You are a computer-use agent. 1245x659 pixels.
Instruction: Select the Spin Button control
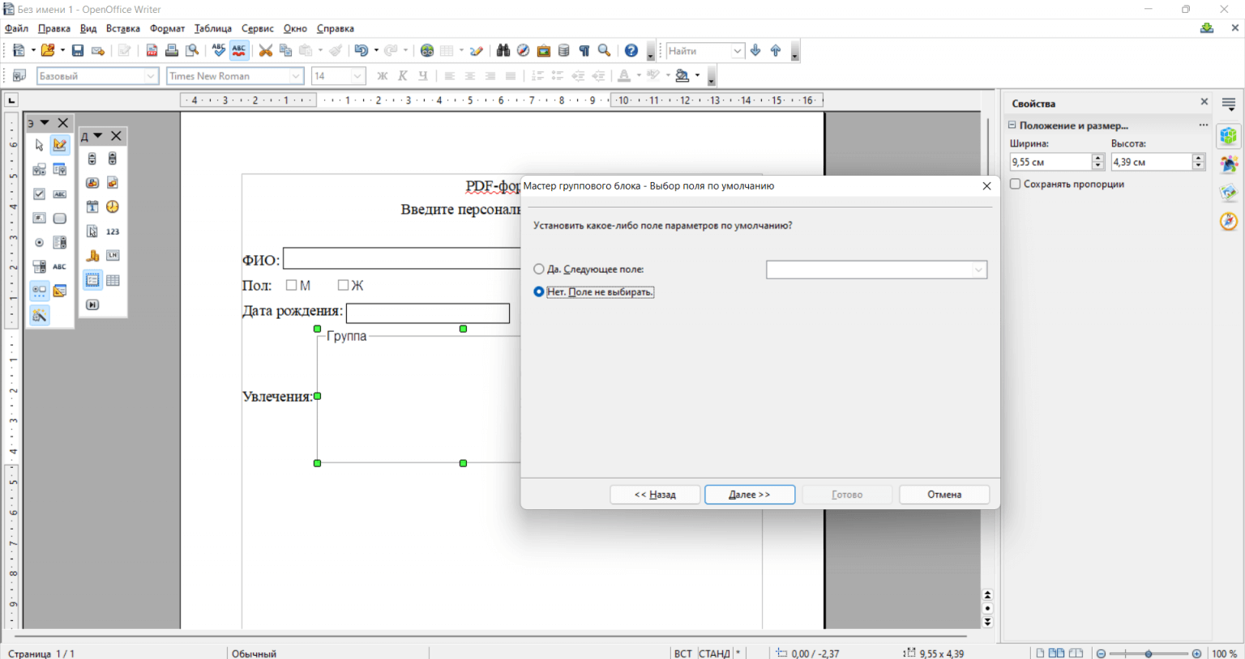(113, 159)
